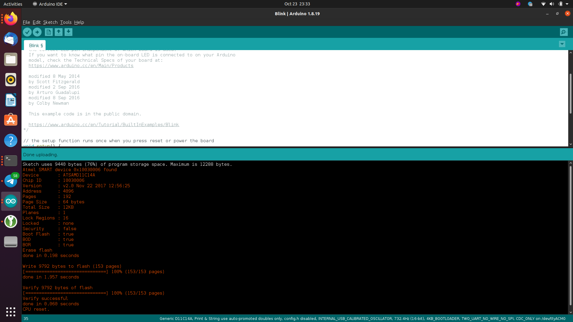Screen dimensions: 573x322
Task: Click the console vertical scrollbar thumb
Action: (570, 236)
